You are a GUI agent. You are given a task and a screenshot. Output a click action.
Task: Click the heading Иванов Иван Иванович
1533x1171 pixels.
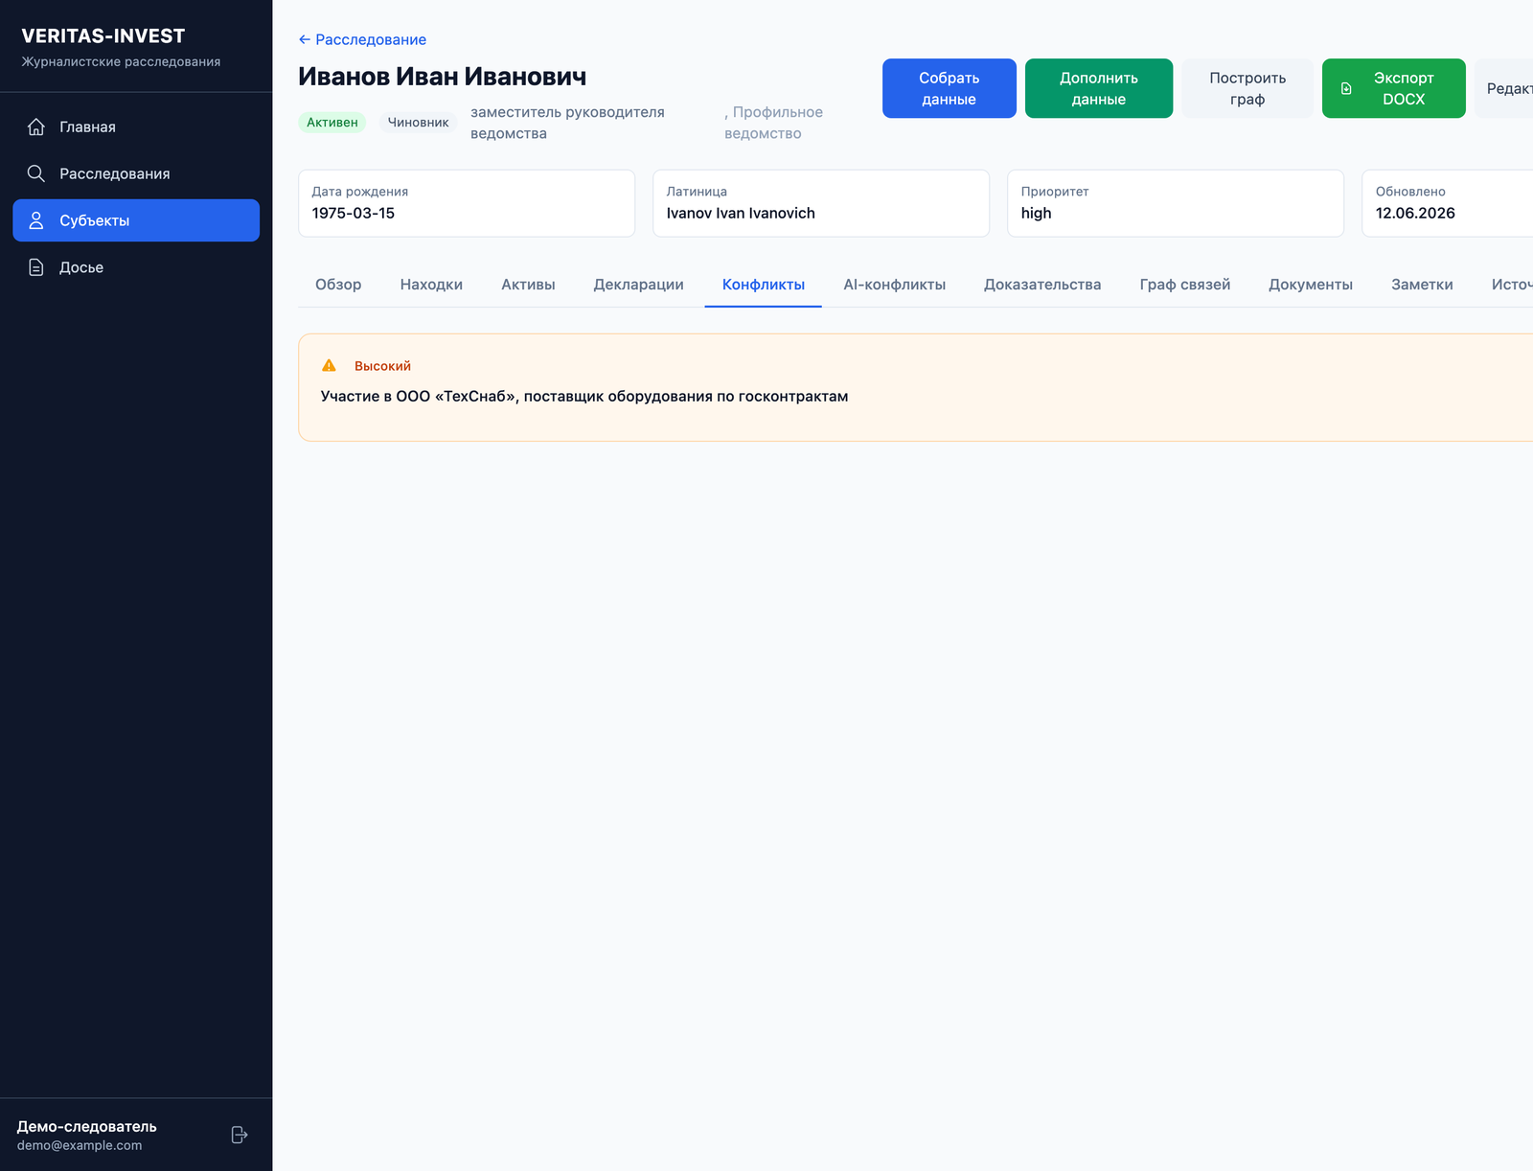point(442,77)
